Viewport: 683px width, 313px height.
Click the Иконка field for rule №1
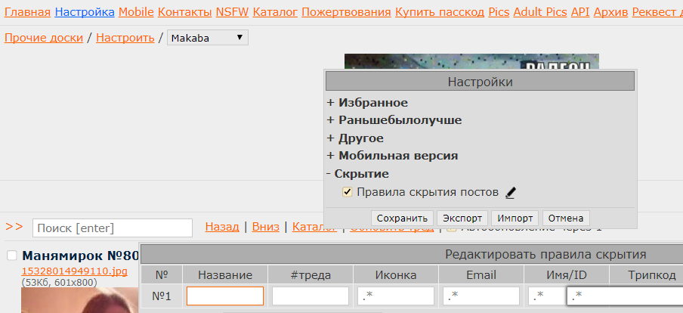(395, 296)
